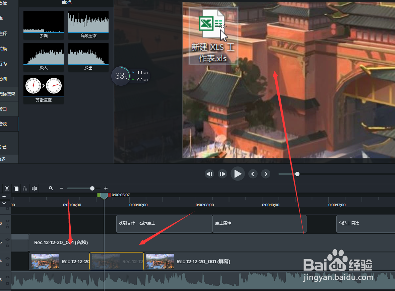This screenshot has height=291, width=395.
Task: Step back one frame with previous-frame button
Action: coord(209,174)
